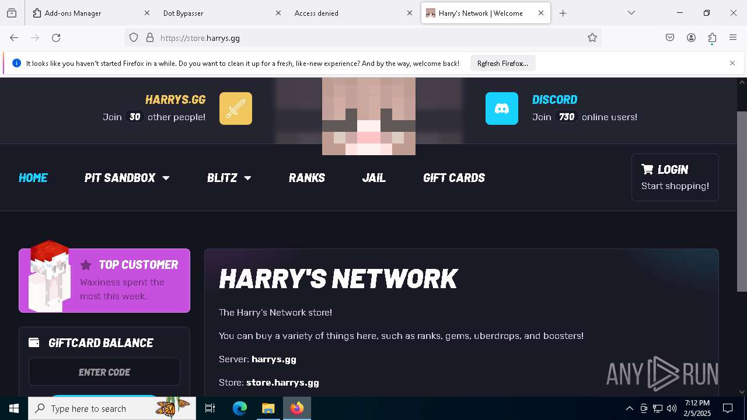Click Windows Start button

tap(14, 408)
